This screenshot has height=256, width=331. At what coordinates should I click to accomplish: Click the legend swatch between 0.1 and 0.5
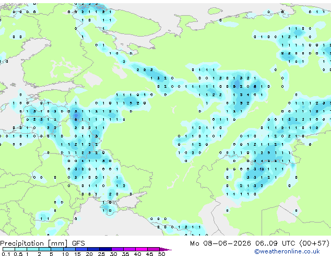(9, 249)
